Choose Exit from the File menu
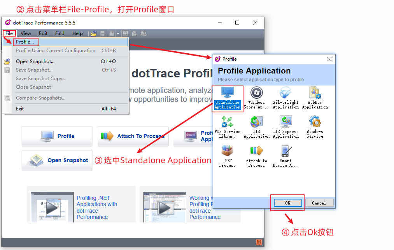This screenshot has width=394, height=250. click(65, 109)
